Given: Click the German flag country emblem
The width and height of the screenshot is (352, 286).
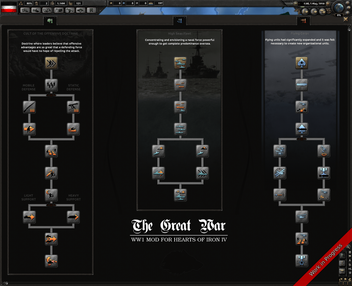Looking at the screenshot, I should pyautogui.click(x=9, y=7).
